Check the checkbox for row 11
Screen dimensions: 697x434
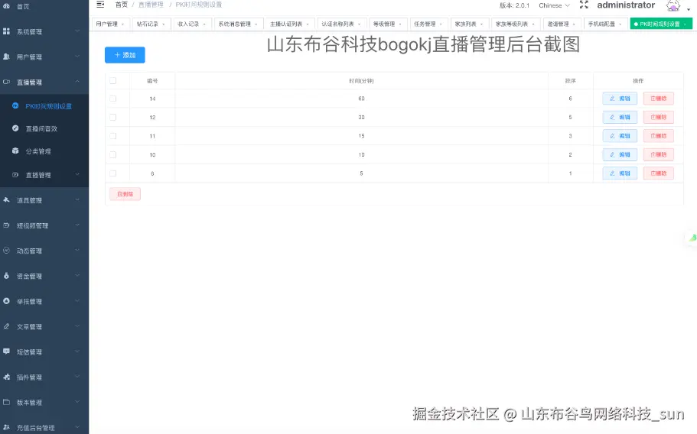click(113, 136)
